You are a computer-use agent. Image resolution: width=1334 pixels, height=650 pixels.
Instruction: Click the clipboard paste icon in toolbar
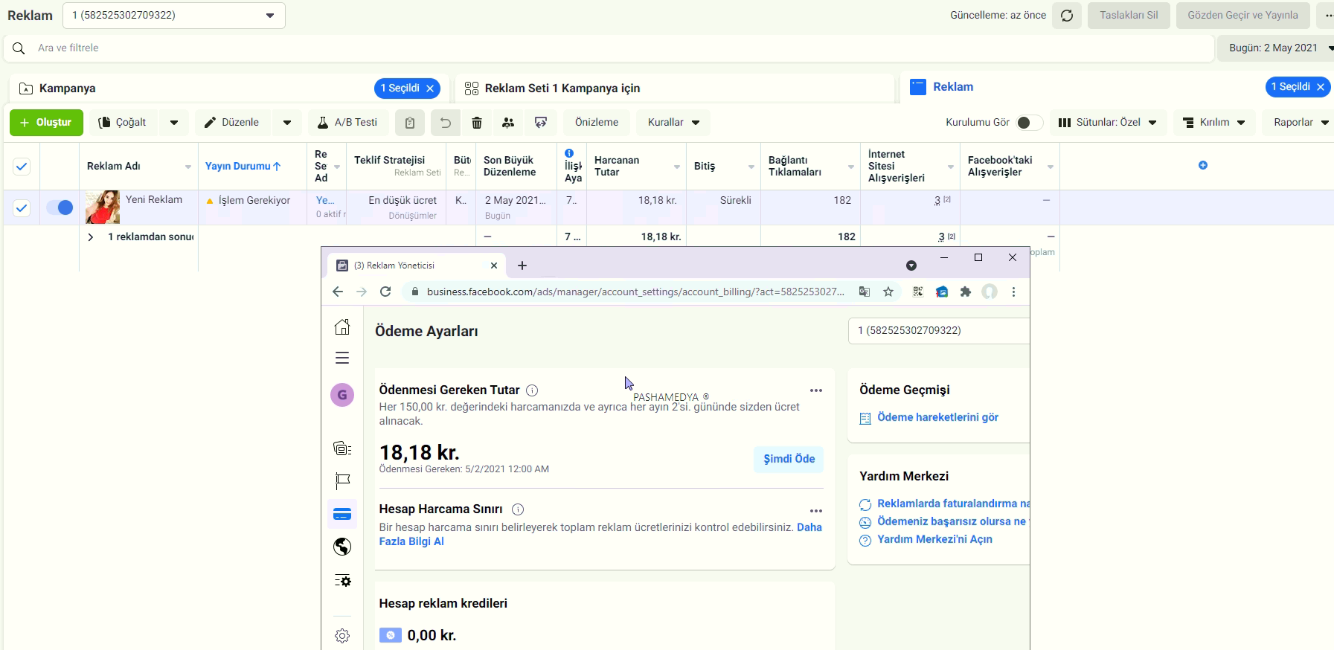coord(410,123)
